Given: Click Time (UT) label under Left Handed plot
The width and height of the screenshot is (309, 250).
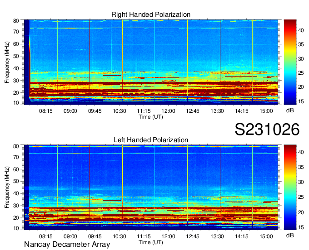Looking at the screenshot, I should coord(151,242).
